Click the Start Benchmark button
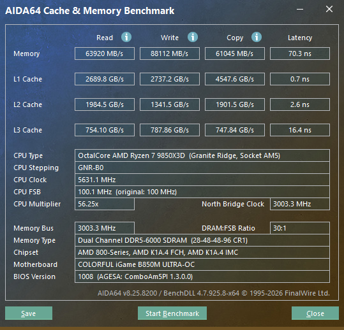The width and height of the screenshot is (344, 330). (172, 313)
